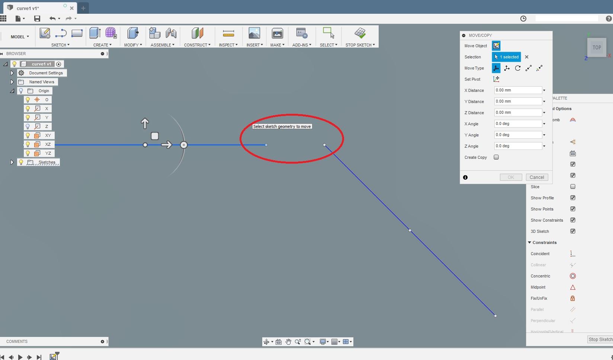
Task: Uncheck the Show Constraints checkbox
Action: pyautogui.click(x=573, y=220)
